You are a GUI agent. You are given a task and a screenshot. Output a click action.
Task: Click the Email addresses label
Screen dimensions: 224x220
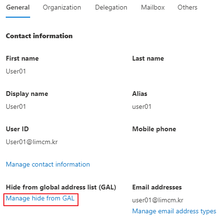tap(157, 187)
